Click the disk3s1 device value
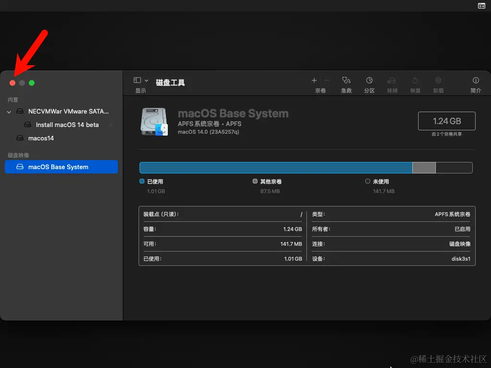This screenshot has width=491, height=368. pyautogui.click(x=461, y=259)
